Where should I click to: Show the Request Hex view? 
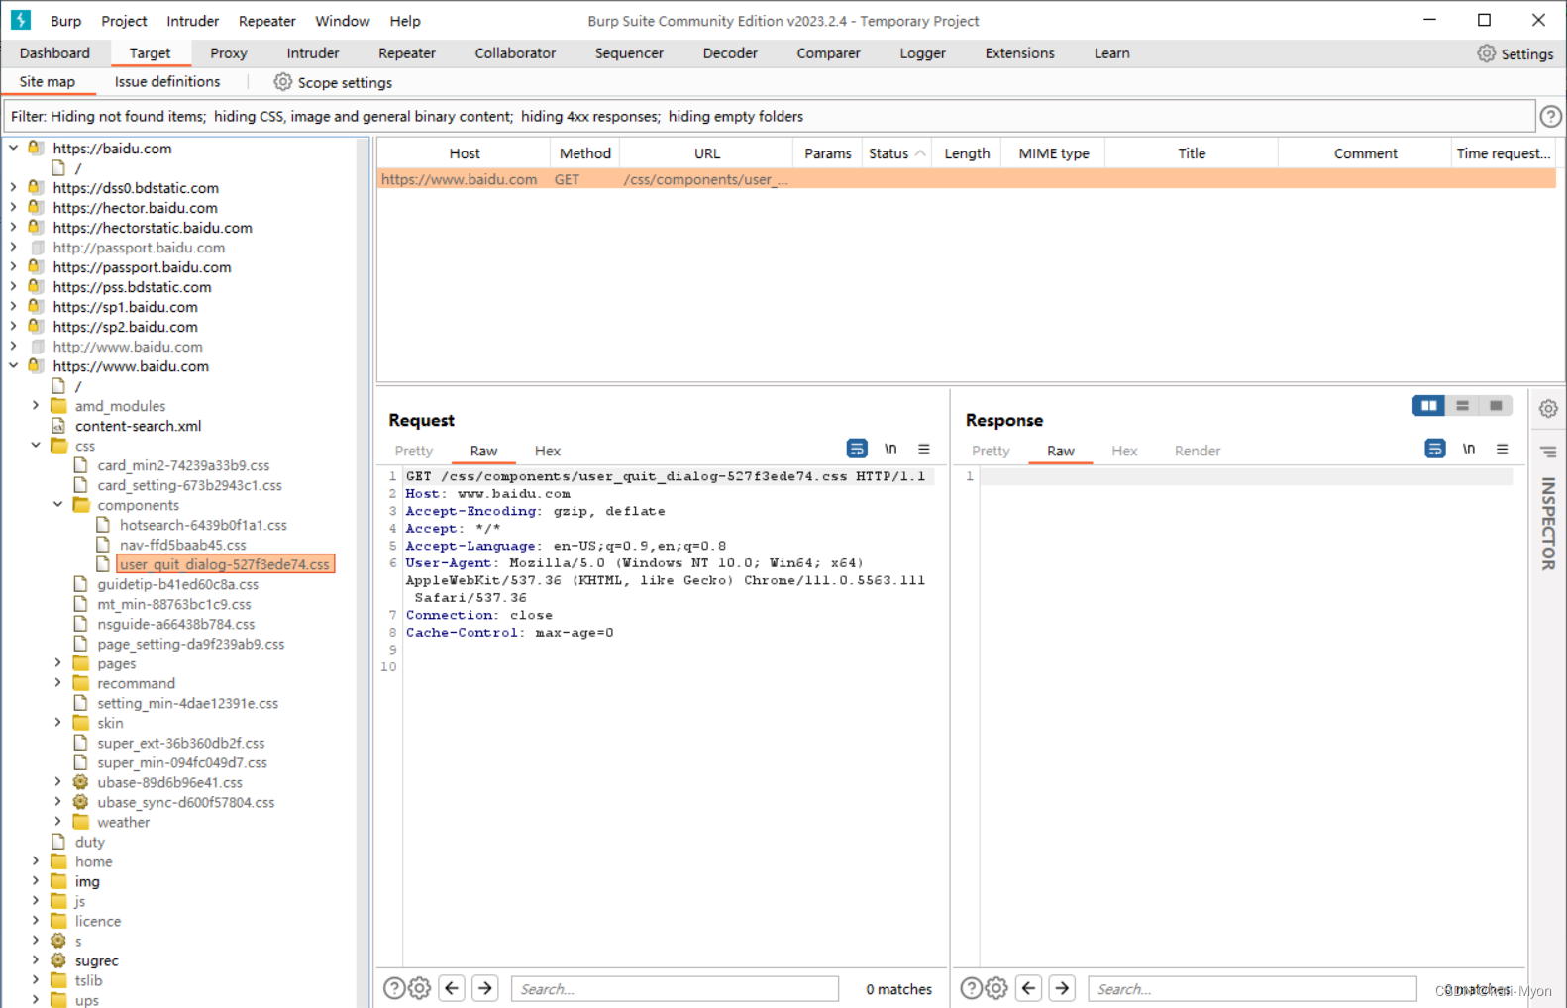tap(548, 451)
